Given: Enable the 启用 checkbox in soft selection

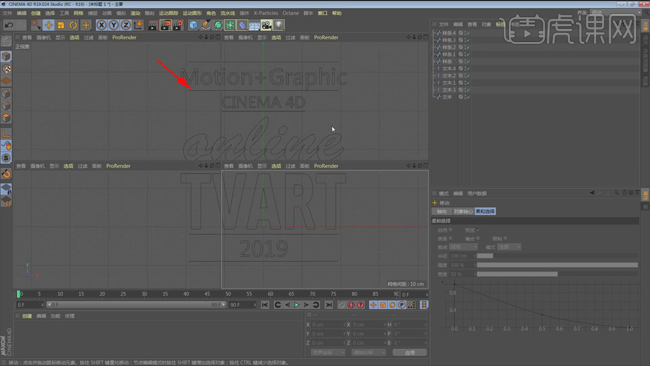Looking at the screenshot, I should tap(450, 230).
